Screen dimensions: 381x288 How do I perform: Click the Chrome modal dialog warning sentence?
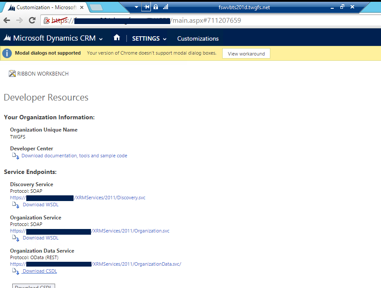[152, 53]
